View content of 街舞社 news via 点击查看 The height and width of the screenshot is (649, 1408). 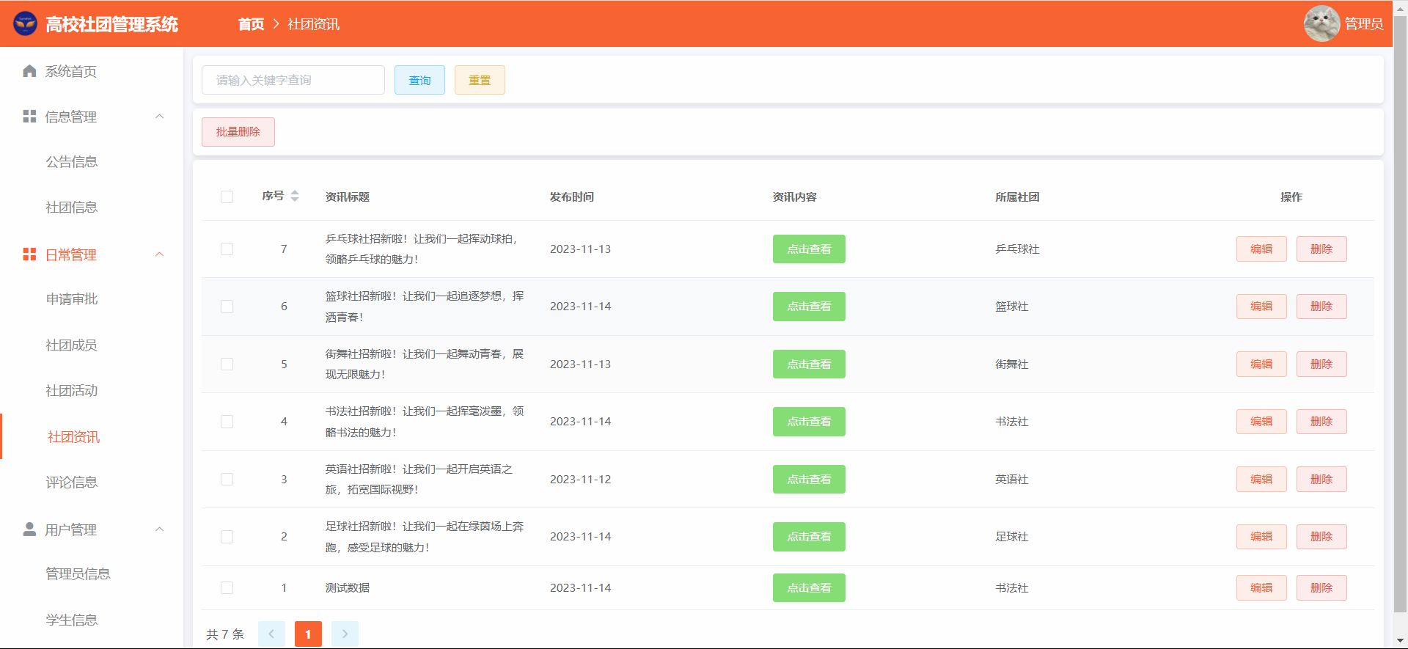809,364
